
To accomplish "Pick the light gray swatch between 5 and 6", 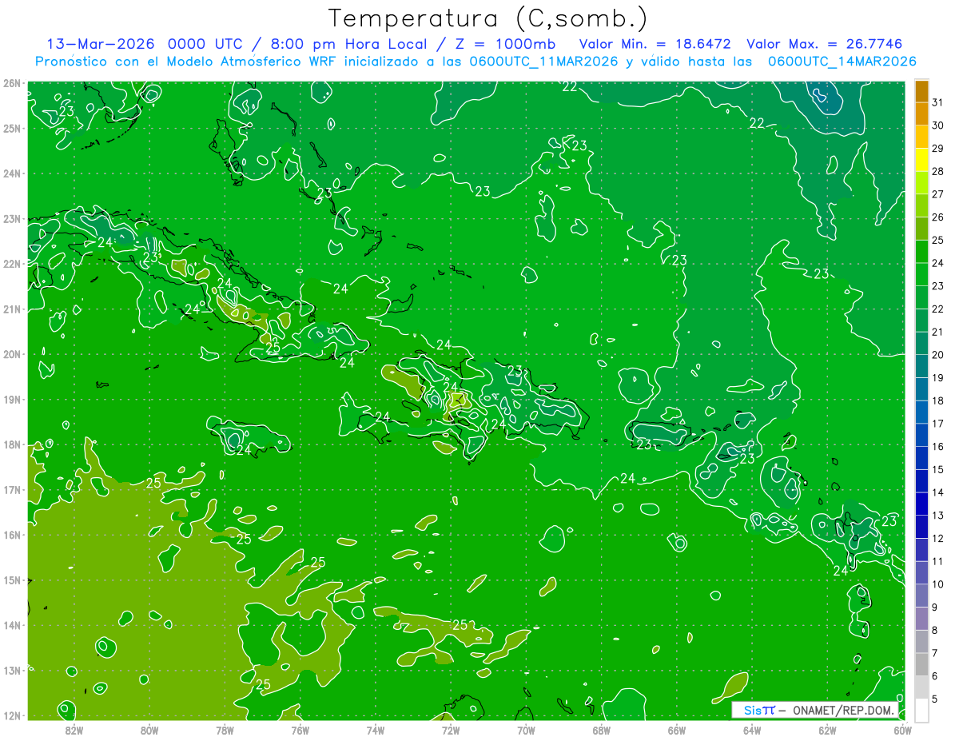I will point(921,688).
